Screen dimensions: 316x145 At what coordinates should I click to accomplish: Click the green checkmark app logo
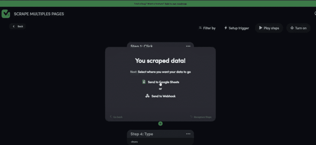point(6,14)
